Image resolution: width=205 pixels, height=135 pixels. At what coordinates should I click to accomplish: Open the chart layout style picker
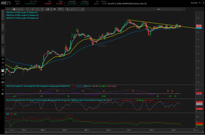click(x=61, y=9)
